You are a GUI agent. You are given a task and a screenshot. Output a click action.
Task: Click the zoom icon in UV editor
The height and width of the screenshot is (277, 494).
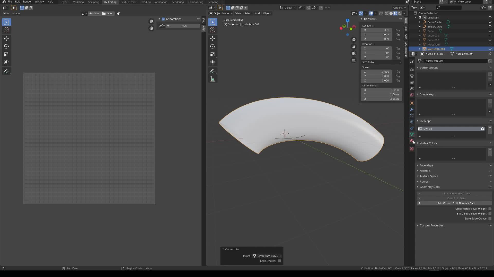point(152,21)
